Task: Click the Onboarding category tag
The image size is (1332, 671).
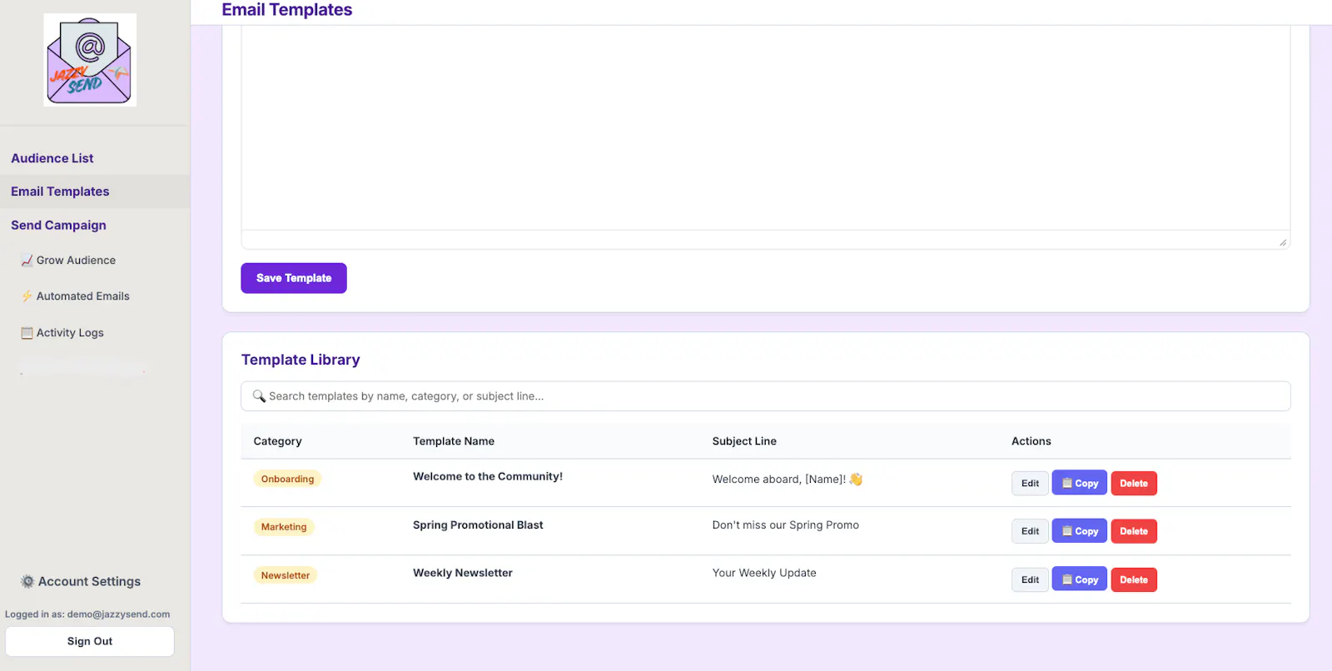Action: pyautogui.click(x=287, y=479)
